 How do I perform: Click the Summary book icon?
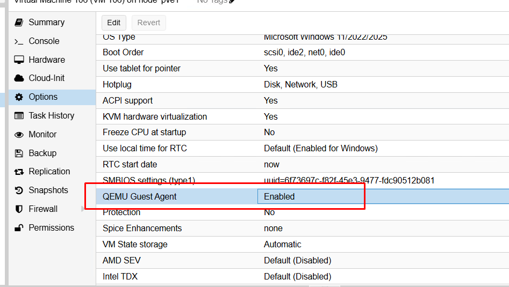(x=19, y=23)
